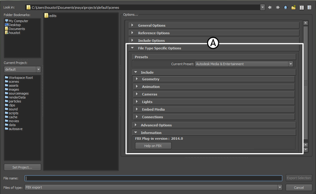316x194 pixels.
Task: Click FBX Plug-in version 2014.0 text
Action: (159, 138)
